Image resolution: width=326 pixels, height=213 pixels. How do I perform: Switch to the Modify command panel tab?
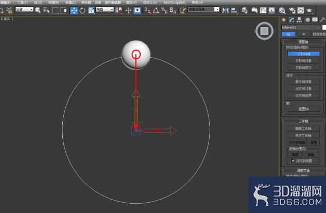click(291, 20)
